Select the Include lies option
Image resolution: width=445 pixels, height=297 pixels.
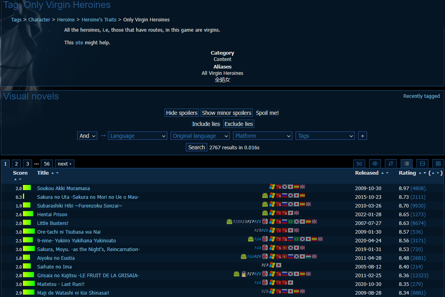tap(206, 124)
